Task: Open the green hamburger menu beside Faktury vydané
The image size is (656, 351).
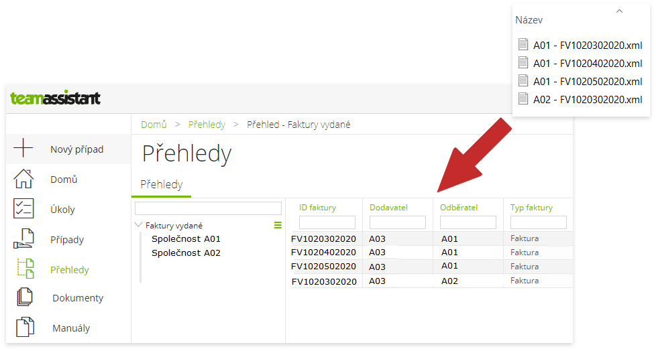Action: pos(278,225)
